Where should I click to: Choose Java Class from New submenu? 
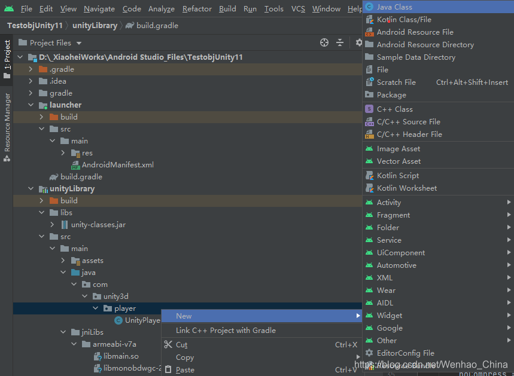(x=438, y=7)
